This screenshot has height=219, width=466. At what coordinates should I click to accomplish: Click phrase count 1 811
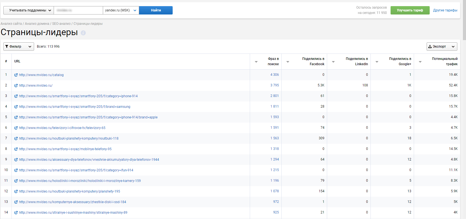coord(275,106)
